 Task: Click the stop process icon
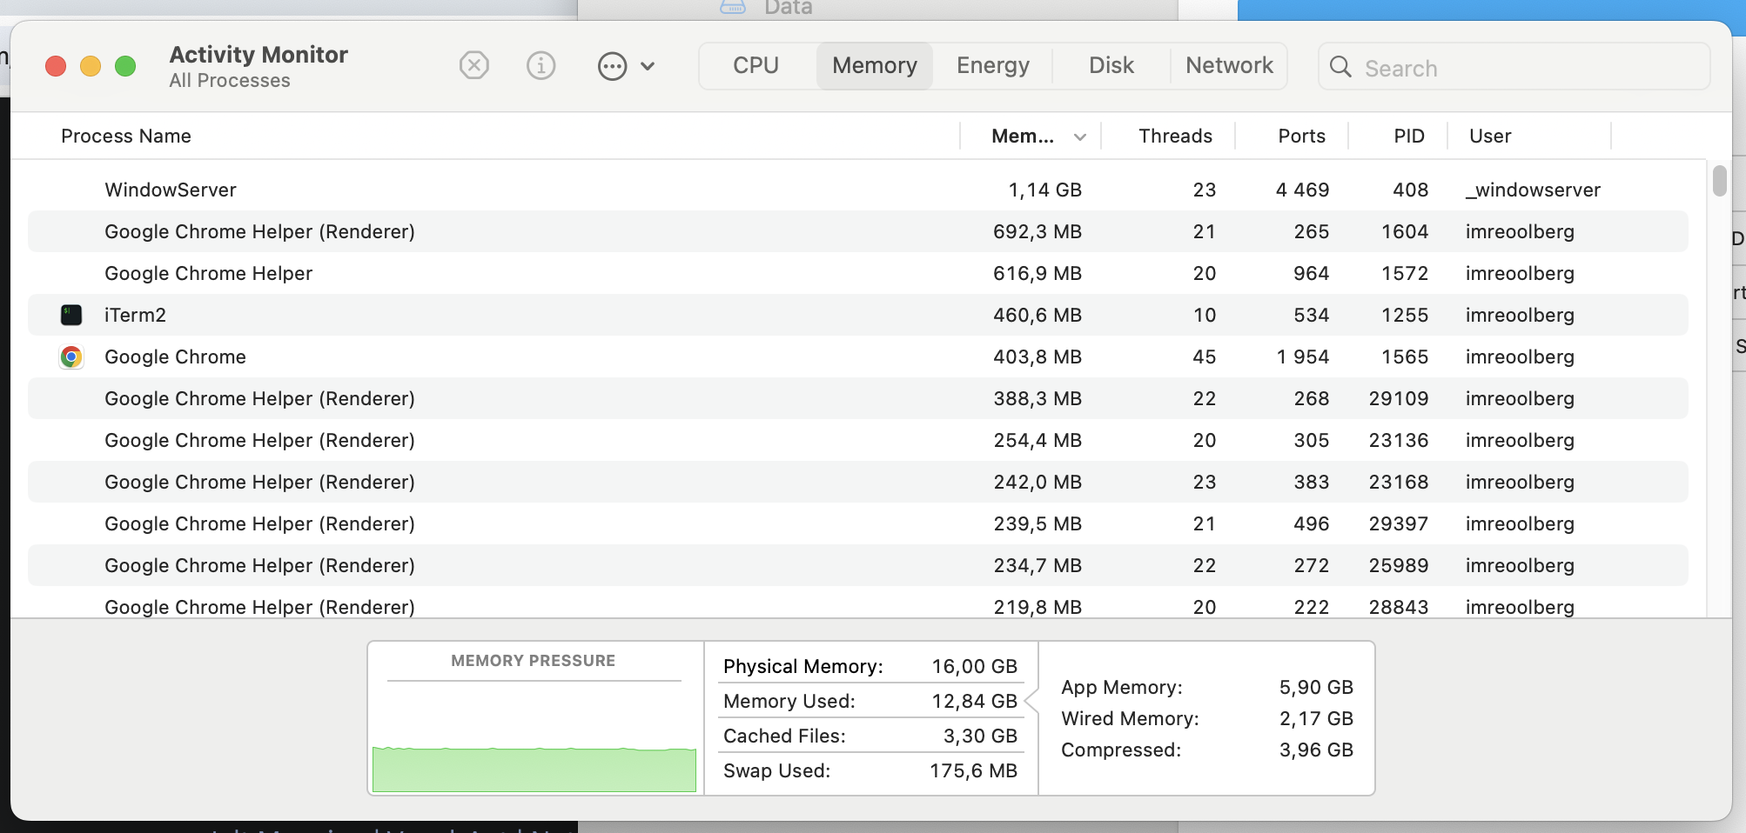[x=474, y=65]
